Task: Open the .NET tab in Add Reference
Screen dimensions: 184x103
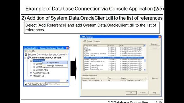Action: tap(84, 41)
